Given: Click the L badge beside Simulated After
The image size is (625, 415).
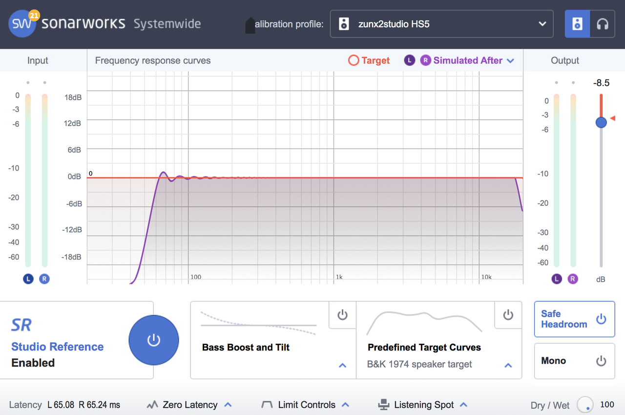Looking at the screenshot, I should click(410, 61).
